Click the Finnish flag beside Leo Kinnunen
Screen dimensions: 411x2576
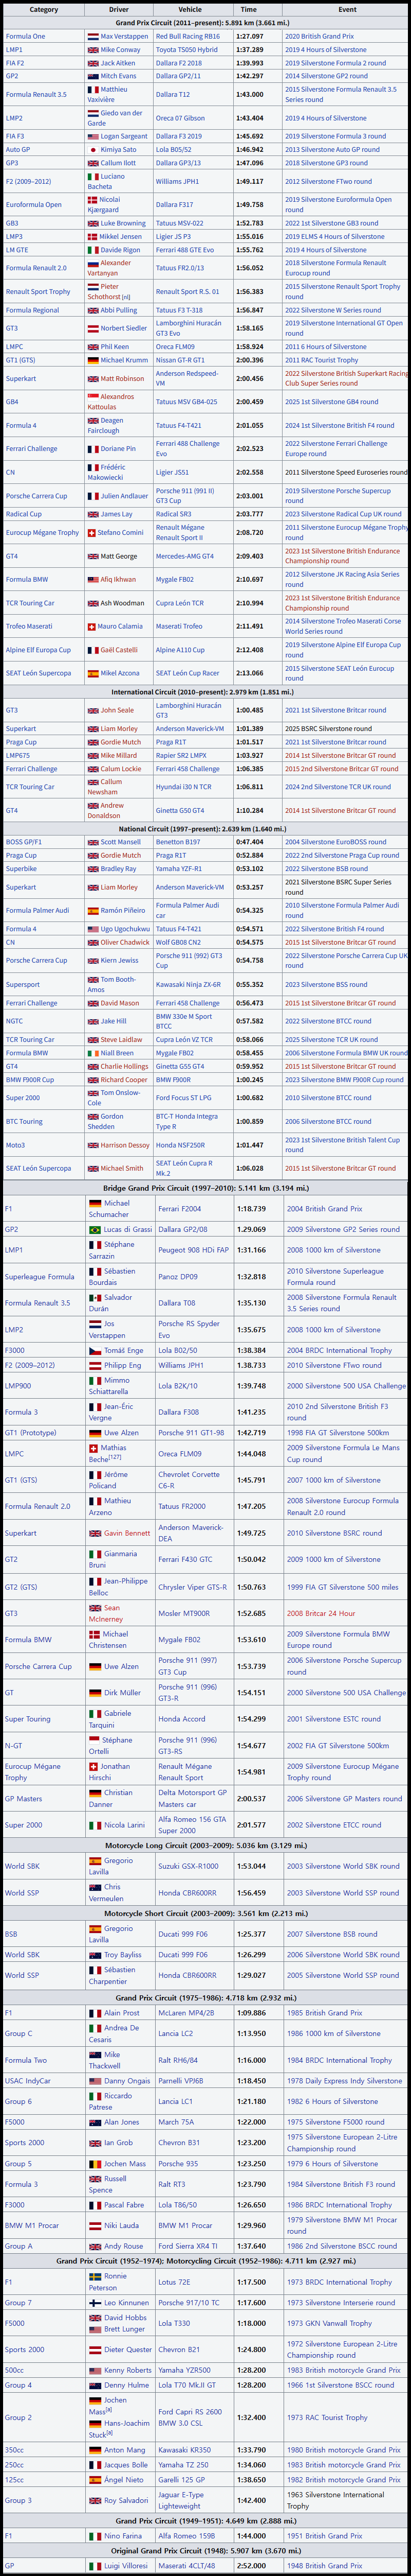pyautogui.click(x=96, y=2303)
